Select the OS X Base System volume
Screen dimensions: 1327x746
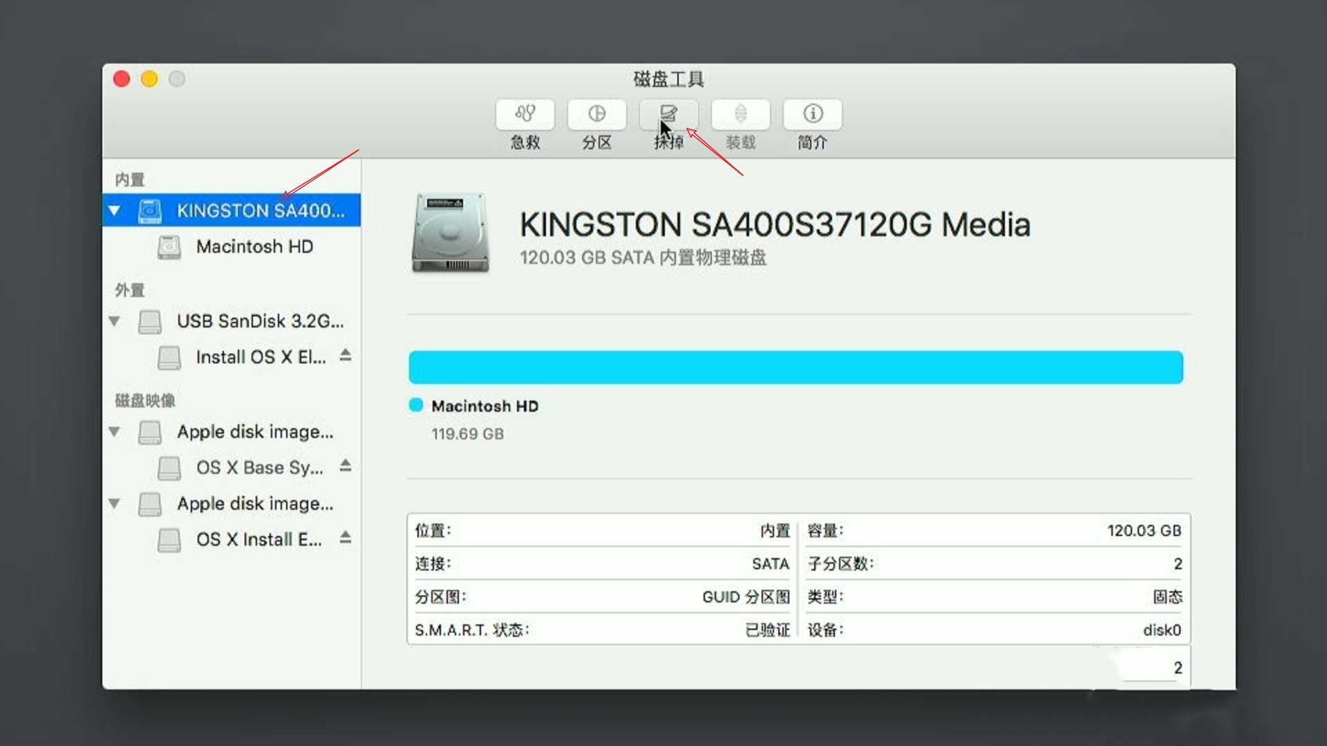[259, 468]
